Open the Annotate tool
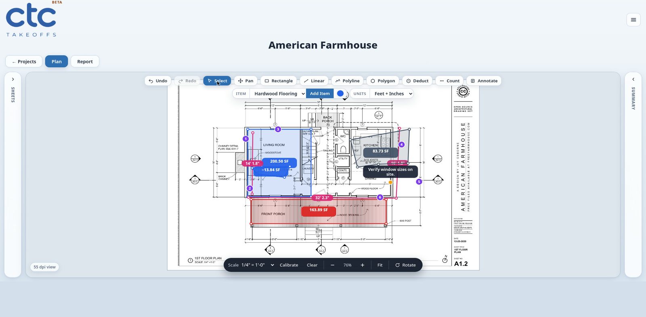This screenshot has width=646, height=317. [484, 81]
